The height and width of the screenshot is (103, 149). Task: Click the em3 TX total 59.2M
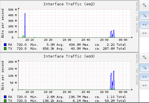pos(110,101)
